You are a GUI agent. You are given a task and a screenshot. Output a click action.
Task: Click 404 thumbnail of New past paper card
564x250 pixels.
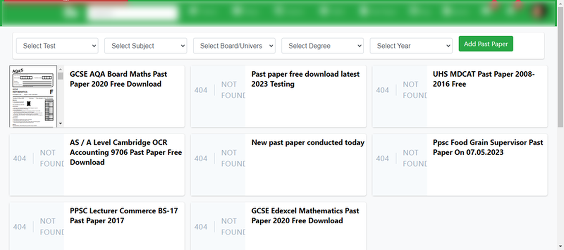(218, 165)
